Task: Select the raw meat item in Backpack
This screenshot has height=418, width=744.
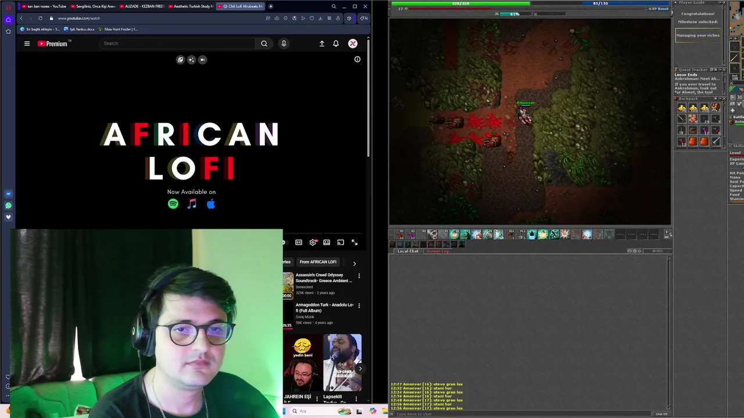Action: click(x=693, y=118)
